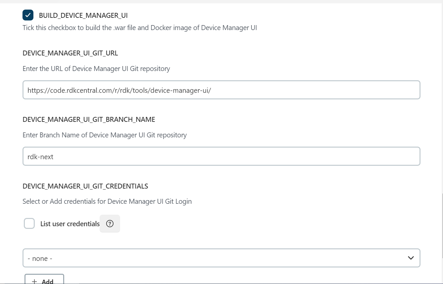This screenshot has height=284, width=443.
Task: Click the "Enter the URL" description text
Action: click(96, 69)
